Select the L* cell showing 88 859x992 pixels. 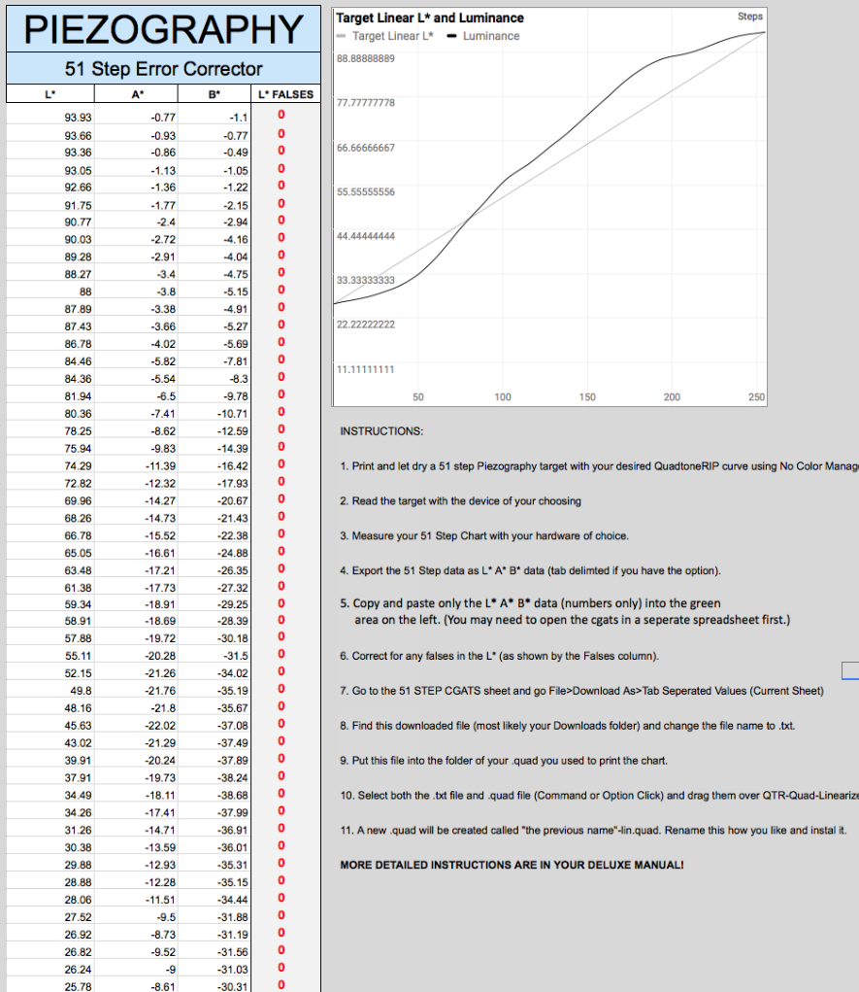pyautogui.click(x=50, y=291)
